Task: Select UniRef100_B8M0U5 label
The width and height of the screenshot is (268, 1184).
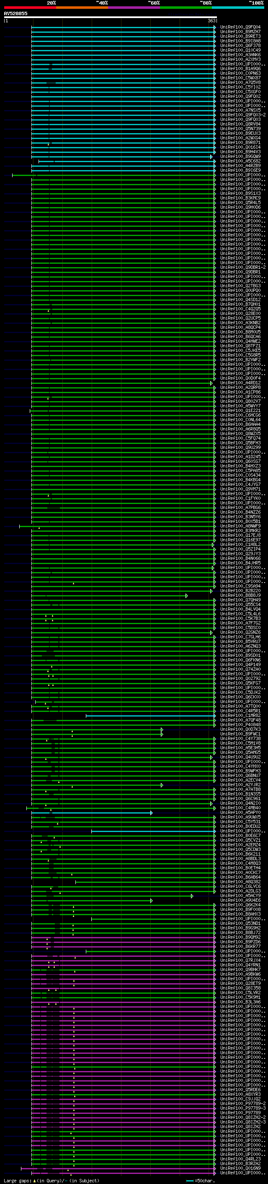Action: pos(240,332)
